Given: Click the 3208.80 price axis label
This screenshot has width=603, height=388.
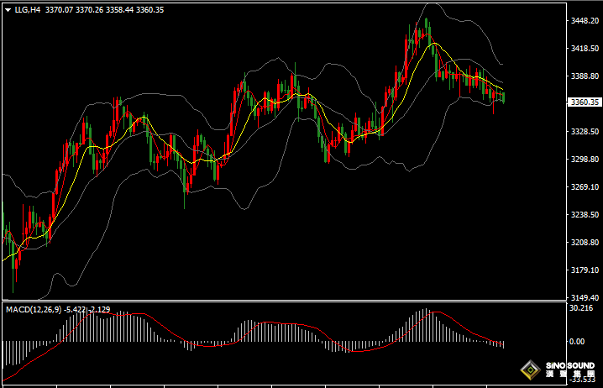Looking at the screenshot, I should (583, 243).
